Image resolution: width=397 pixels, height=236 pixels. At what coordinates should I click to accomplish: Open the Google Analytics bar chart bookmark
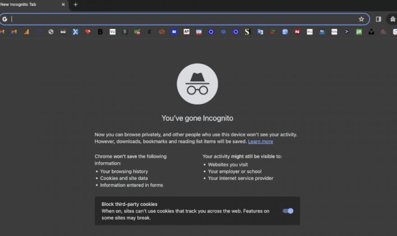[26, 32]
